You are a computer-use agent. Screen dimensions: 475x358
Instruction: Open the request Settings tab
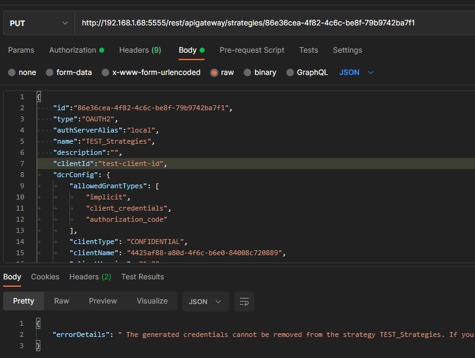tap(347, 50)
